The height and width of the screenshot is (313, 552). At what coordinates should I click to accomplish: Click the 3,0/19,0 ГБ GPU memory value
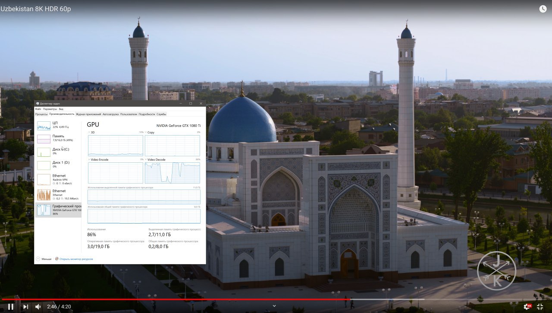click(98, 247)
